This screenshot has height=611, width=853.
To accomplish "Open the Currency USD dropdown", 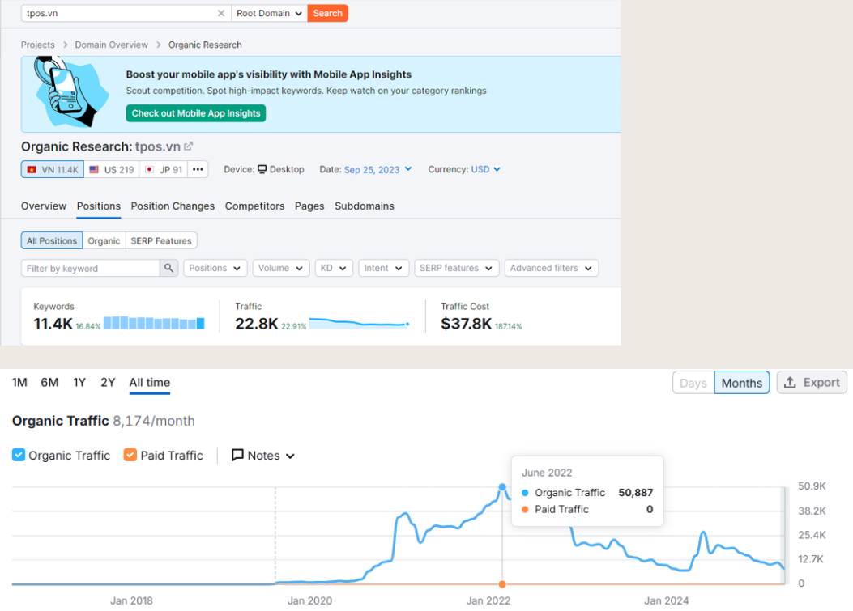I will [x=485, y=170].
